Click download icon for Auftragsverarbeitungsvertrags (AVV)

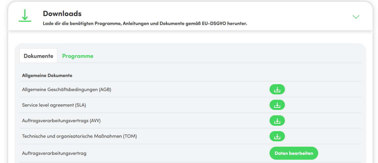point(277,121)
